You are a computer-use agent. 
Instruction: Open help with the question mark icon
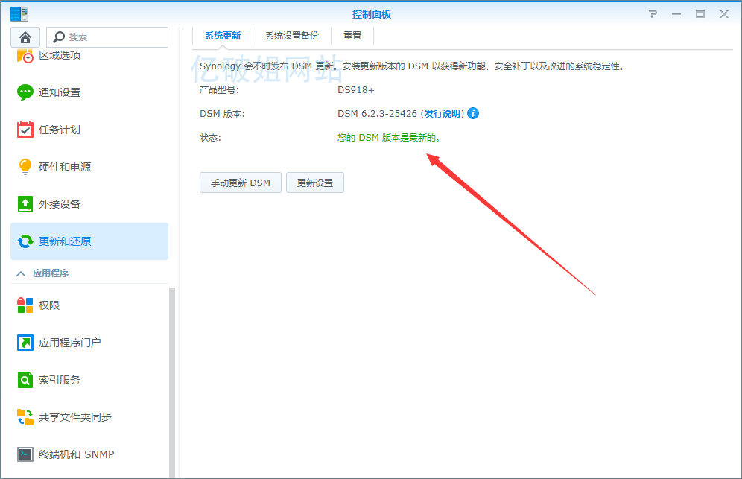pyautogui.click(x=653, y=14)
